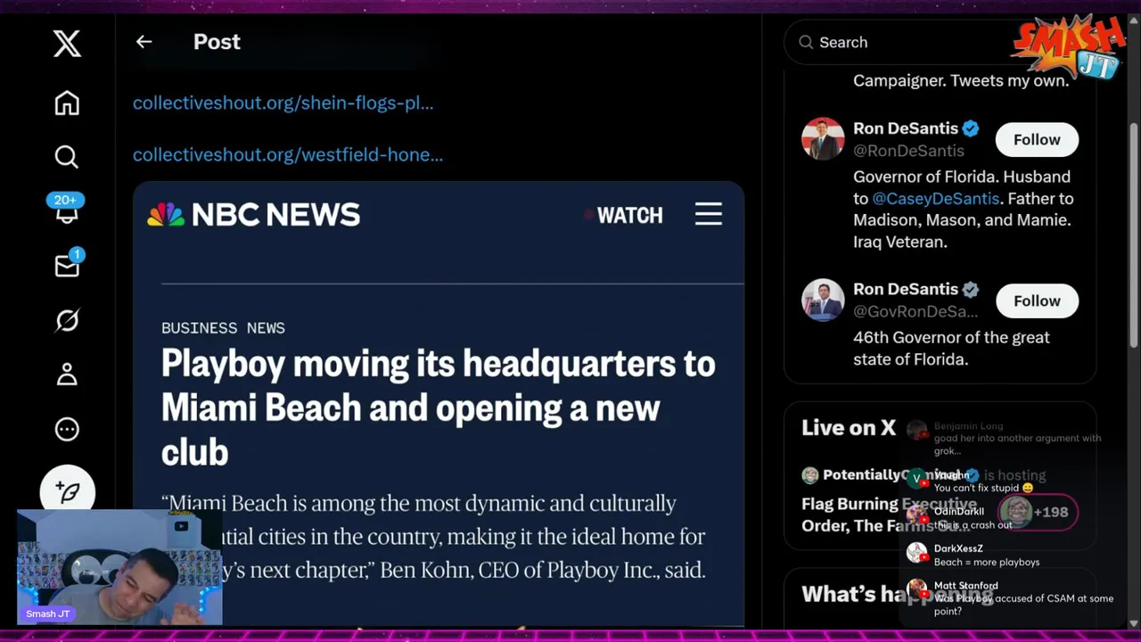Follow the @GovRonDeSa... account
This screenshot has width=1141, height=642.
pyautogui.click(x=1037, y=300)
